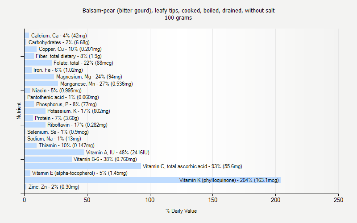Screen dimensions: 357x223
Task: Click the Riboflavin bar
Action: click(35, 125)
